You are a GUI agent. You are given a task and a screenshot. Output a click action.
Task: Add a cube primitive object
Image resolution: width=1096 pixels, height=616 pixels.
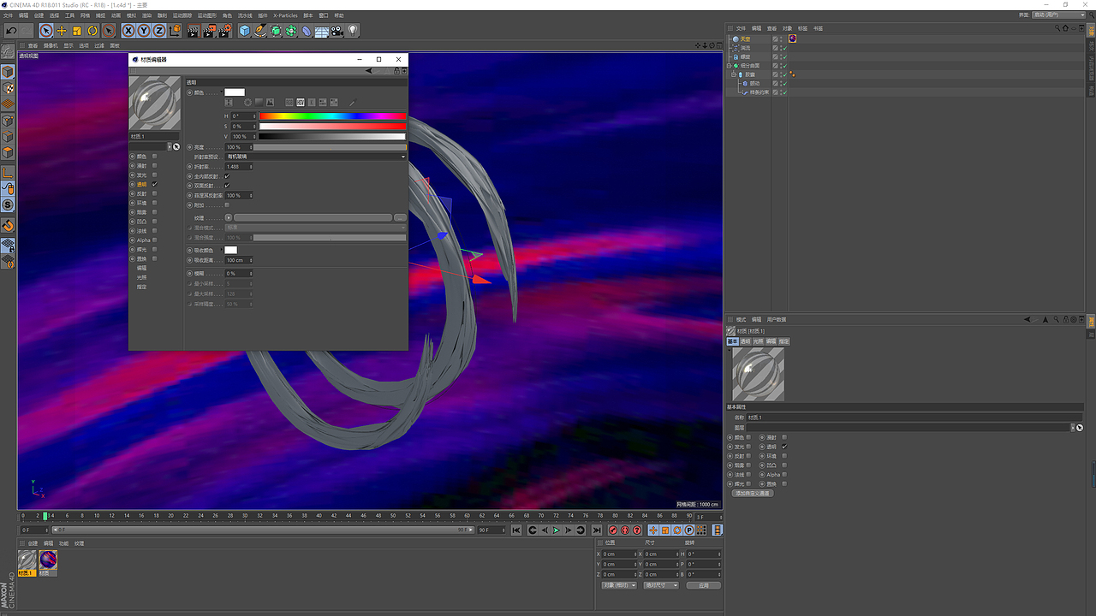(x=245, y=31)
